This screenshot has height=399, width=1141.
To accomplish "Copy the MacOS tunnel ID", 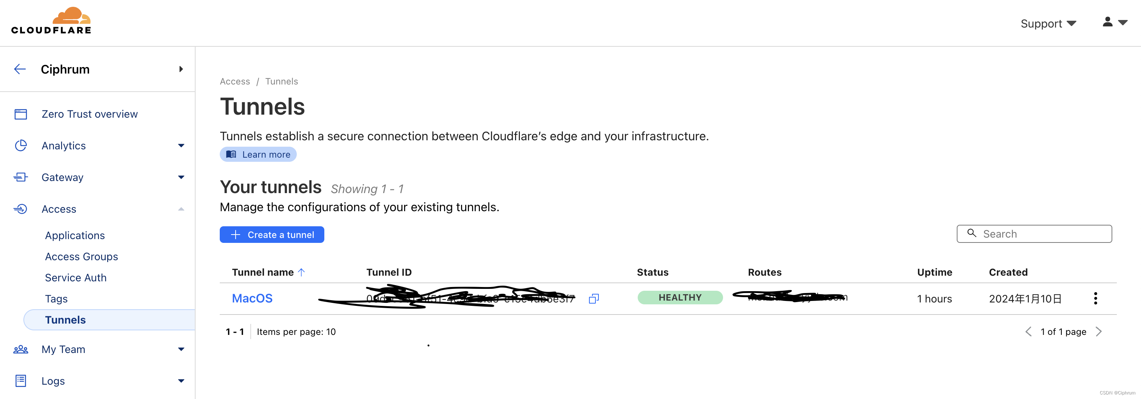I will coord(594,298).
